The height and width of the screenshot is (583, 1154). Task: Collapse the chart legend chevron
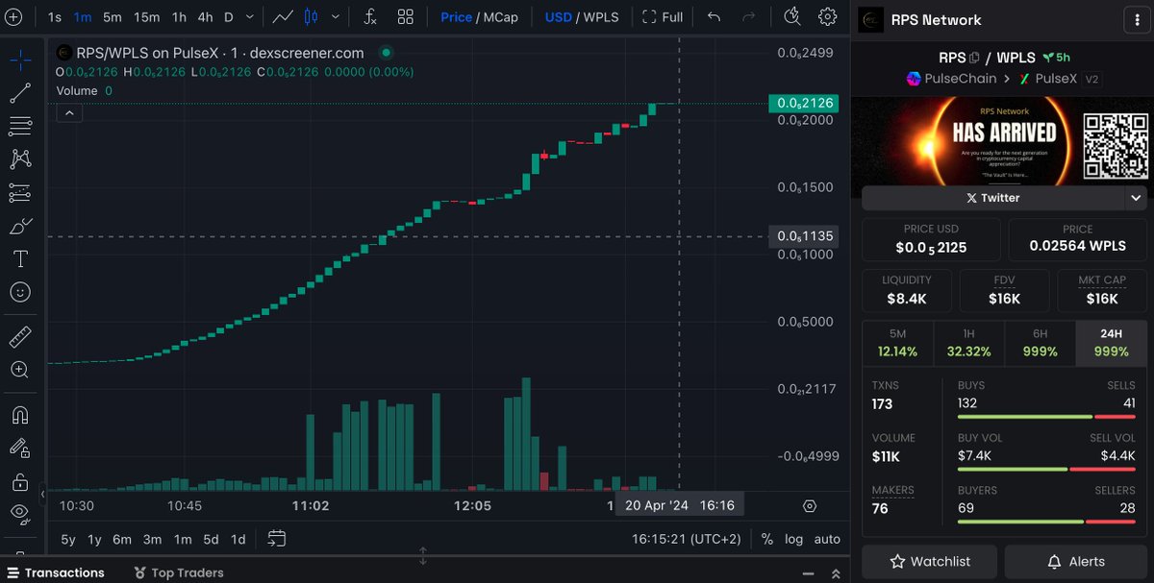[x=69, y=112]
